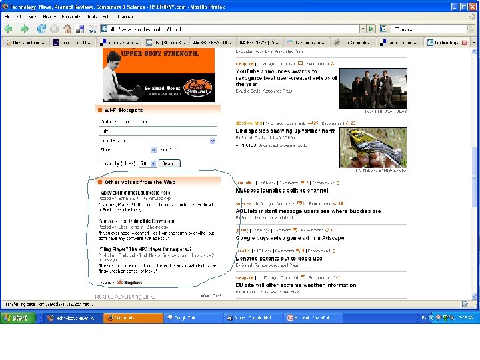Open the back history dropdown arrow
480x360 pixels.
15,29
